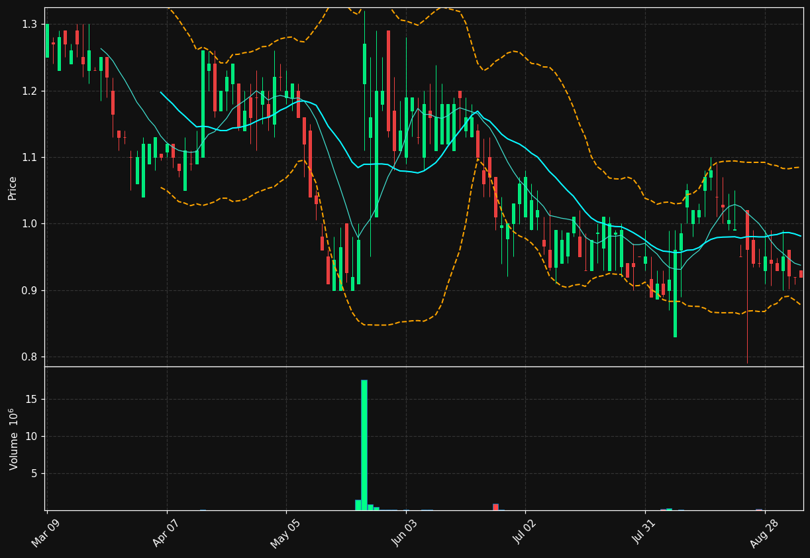The image size is (810, 558).
Task: Click the volume axis label 15
Action: (x=32, y=400)
